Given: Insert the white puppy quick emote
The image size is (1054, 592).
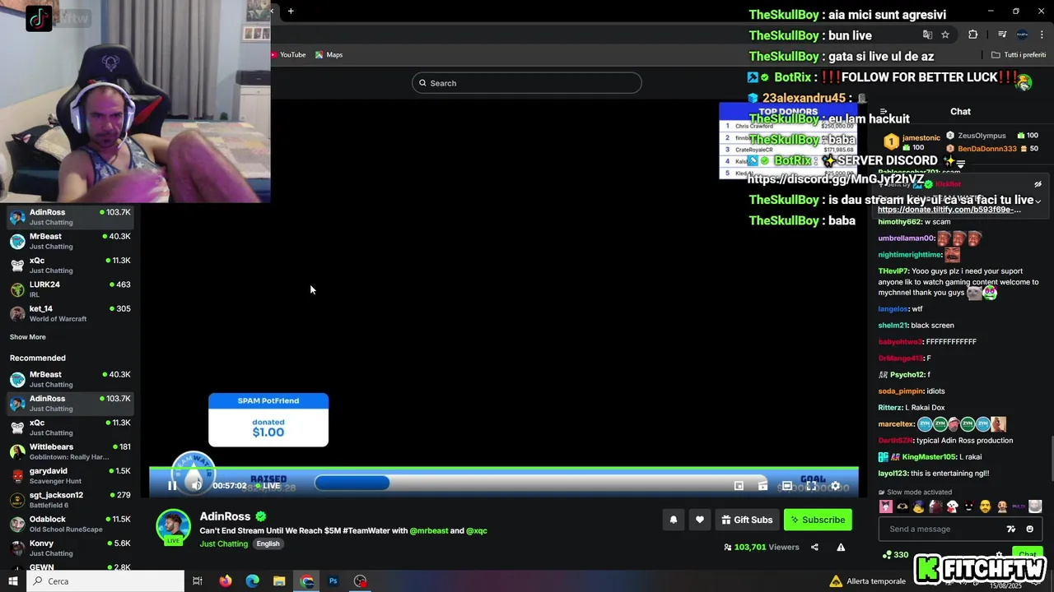Looking at the screenshot, I should pyautogui.click(x=953, y=506).
